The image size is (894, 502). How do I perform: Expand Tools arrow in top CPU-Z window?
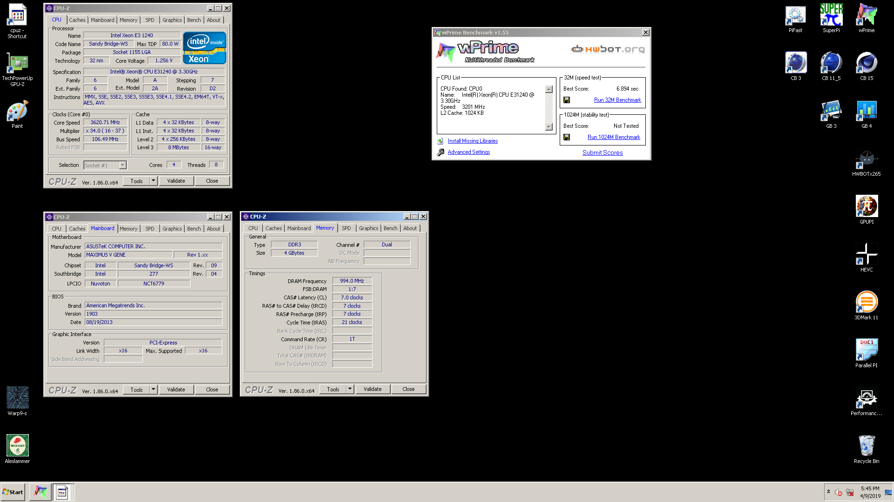pyautogui.click(x=153, y=181)
